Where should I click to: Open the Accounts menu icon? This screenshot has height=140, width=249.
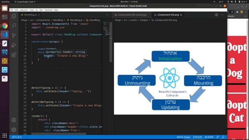(x=14, y=120)
